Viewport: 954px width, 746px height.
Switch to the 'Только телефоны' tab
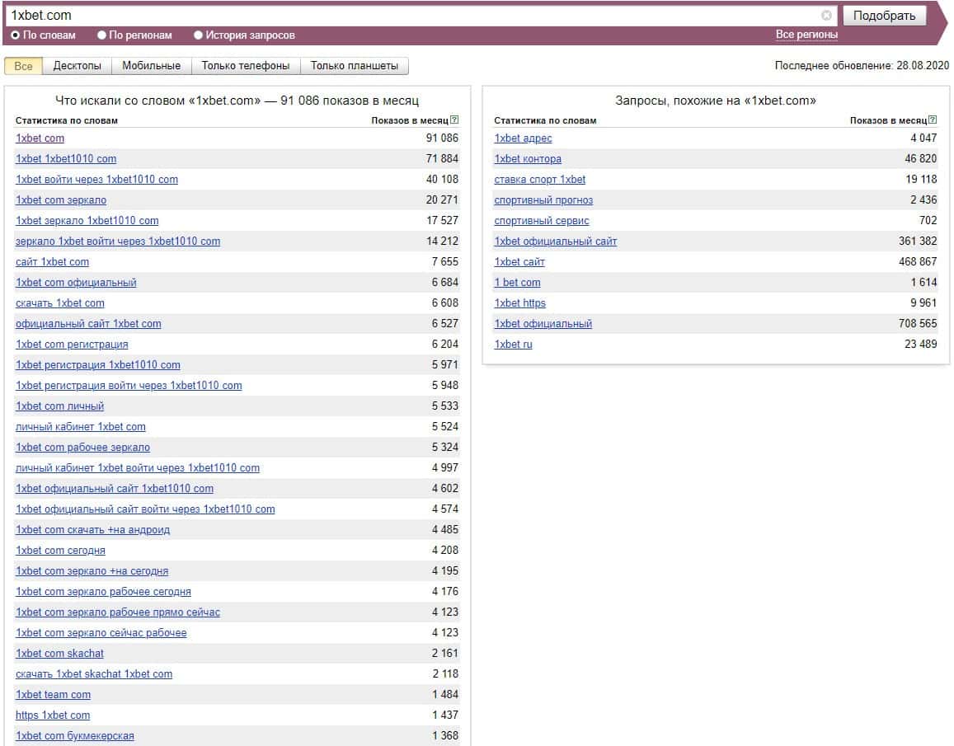(x=246, y=66)
